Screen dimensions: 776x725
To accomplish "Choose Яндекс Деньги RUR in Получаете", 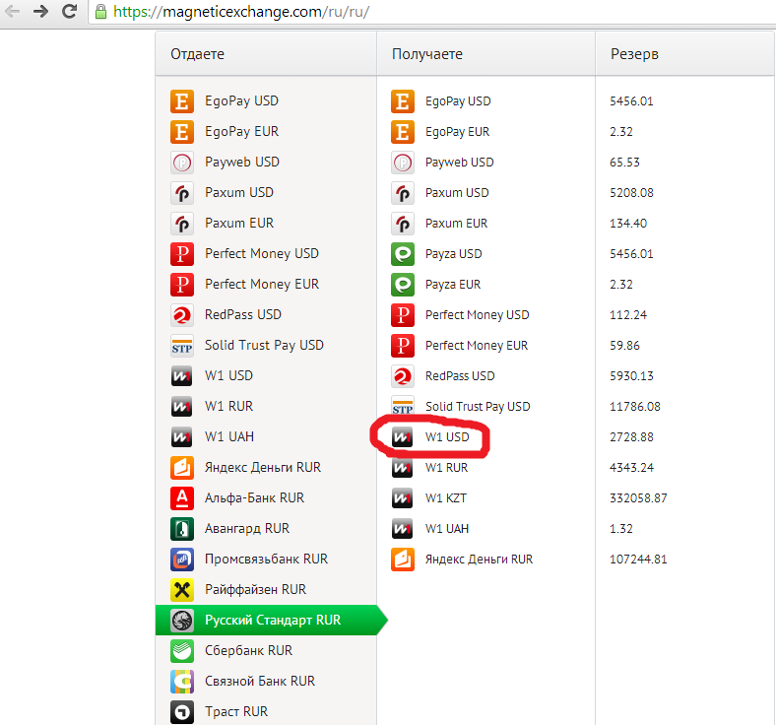I will coord(480,560).
